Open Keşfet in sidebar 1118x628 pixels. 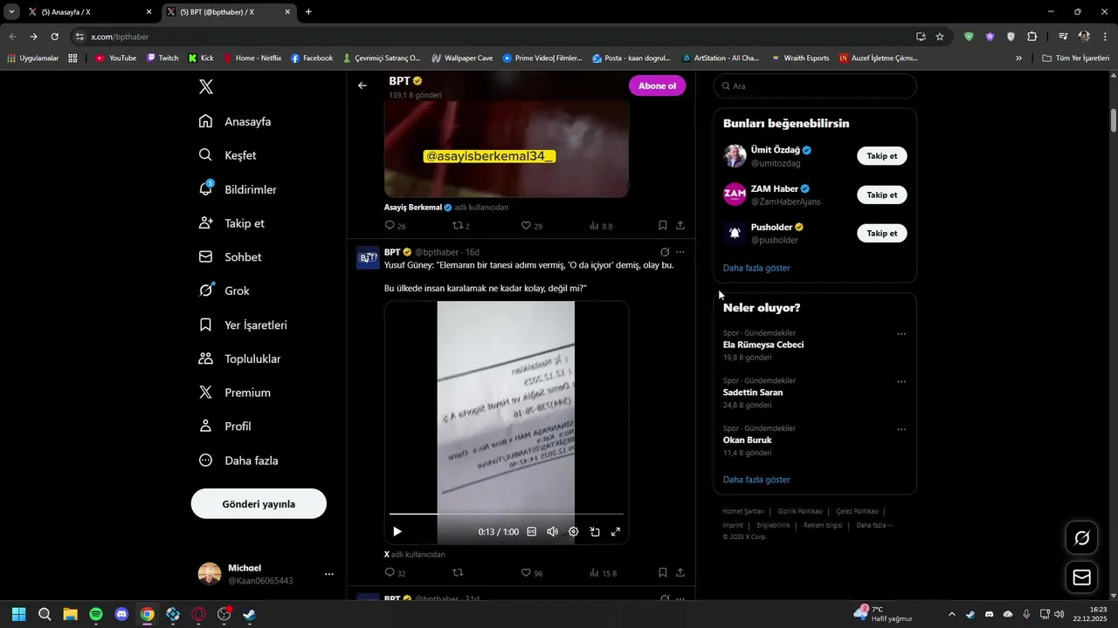228,155
